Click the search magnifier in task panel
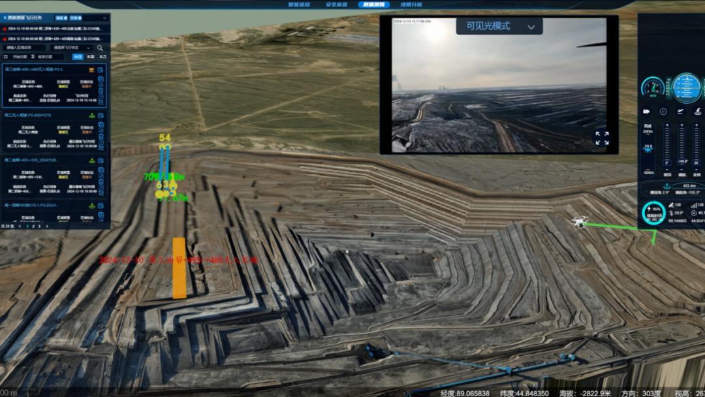This screenshot has width=705, height=397. point(100,48)
